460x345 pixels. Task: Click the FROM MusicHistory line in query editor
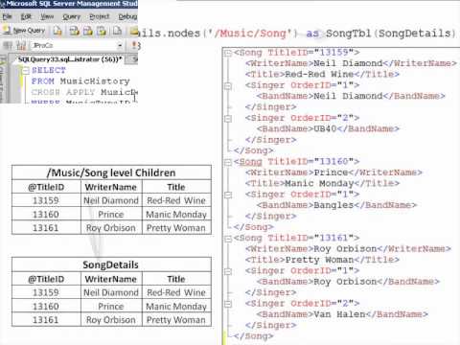pyautogui.click(x=80, y=81)
